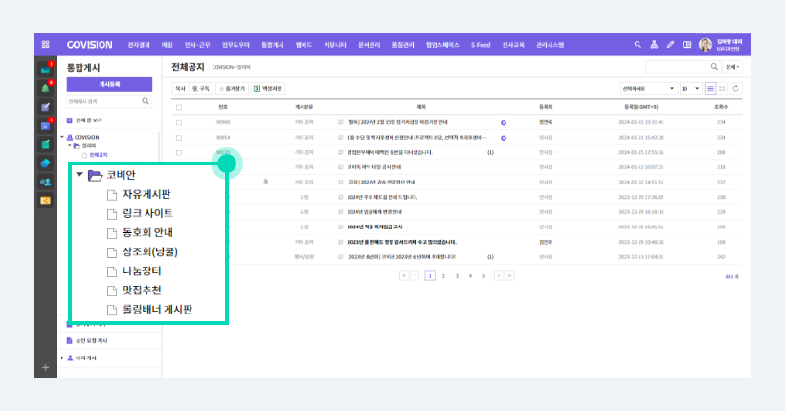Open the 통합게시 menu

point(272,45)
